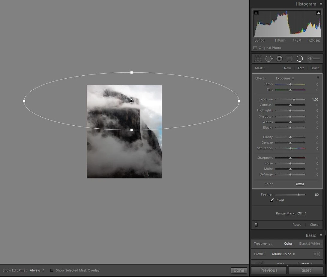Click the mountain photo preview
327x277 pixels.
[124, 131]
